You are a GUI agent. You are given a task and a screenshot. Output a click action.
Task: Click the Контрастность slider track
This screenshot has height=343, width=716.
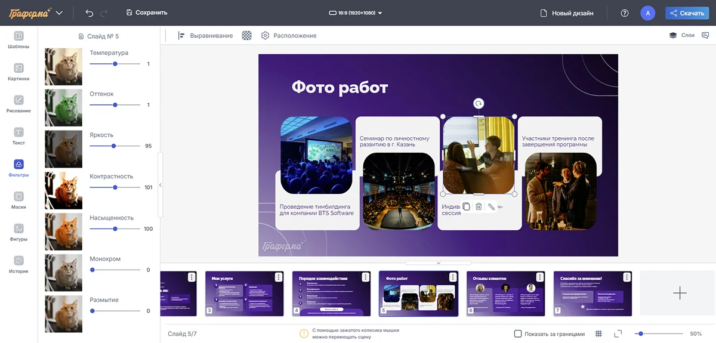115,187
